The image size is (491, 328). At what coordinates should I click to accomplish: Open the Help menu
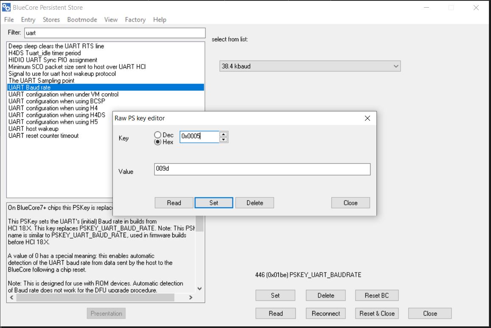coord(160,19)
